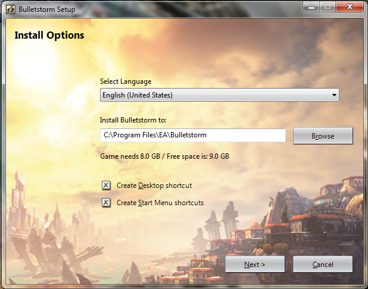Cancel the Bulletstorm setup

[323, 265]
